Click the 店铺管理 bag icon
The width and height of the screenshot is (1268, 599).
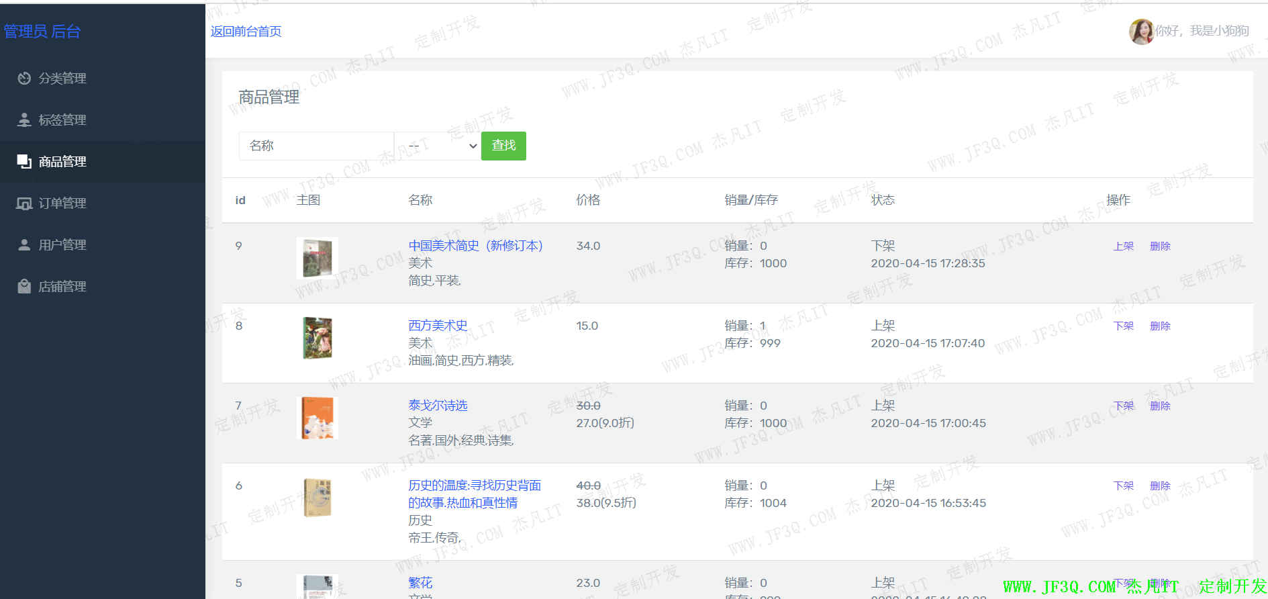click(24, 287)
